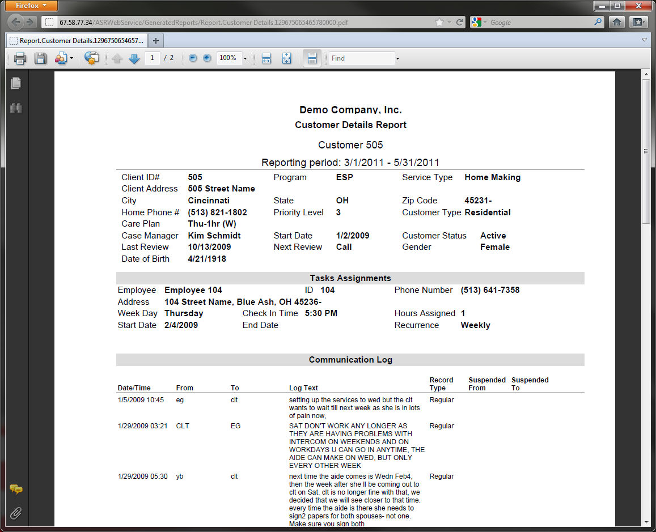Open the binoculars search panel
Viewport: 656px width, 532px height.
click(16, 108)
